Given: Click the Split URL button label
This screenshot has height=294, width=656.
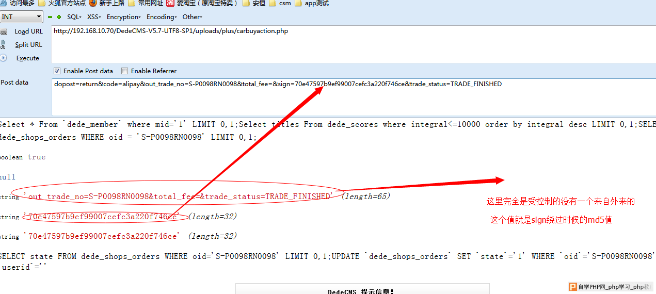Looking at the screenshot, I should (28, 45).
